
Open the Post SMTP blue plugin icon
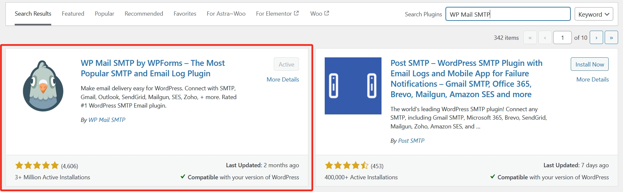click(353, 86)
